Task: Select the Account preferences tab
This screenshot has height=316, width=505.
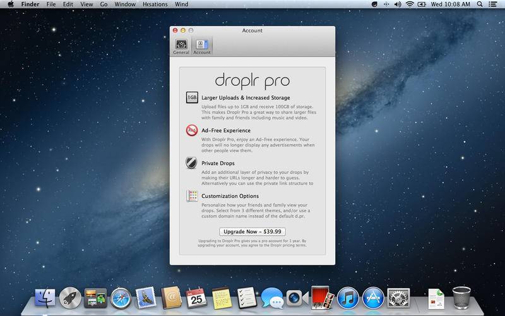Action: click(x=202, y=46)
